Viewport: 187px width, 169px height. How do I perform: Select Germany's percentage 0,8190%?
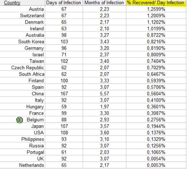(x=156, y=48)
